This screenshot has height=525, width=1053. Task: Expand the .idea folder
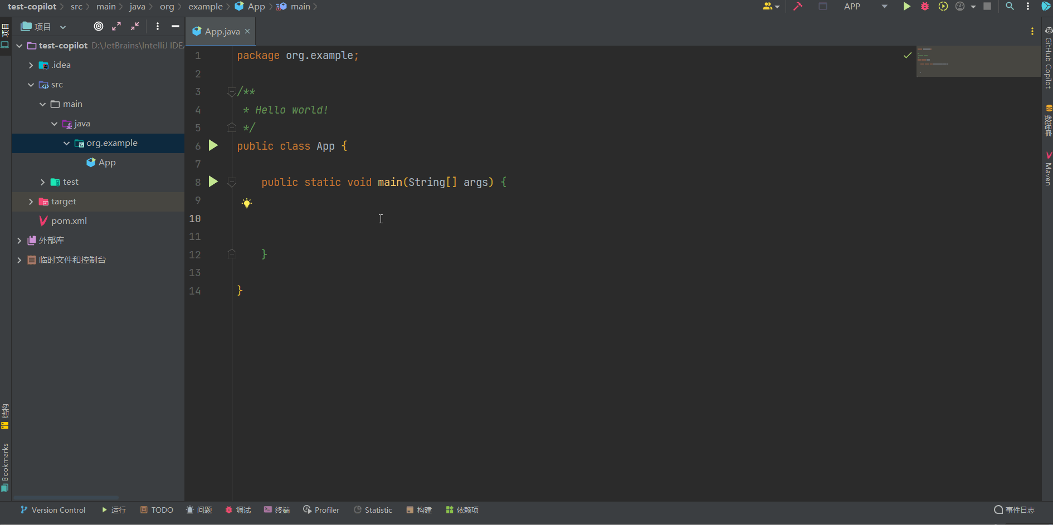click(31, 65)
